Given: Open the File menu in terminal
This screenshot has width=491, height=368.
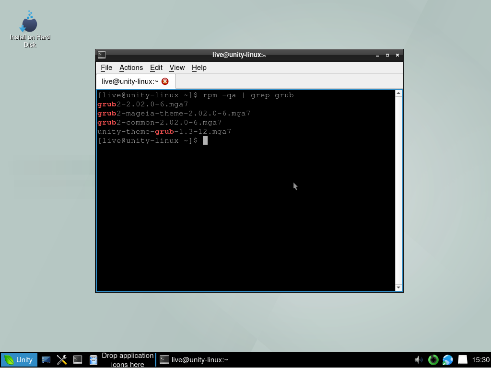Looking at the screenshot, I should click(x=106, y=68).
